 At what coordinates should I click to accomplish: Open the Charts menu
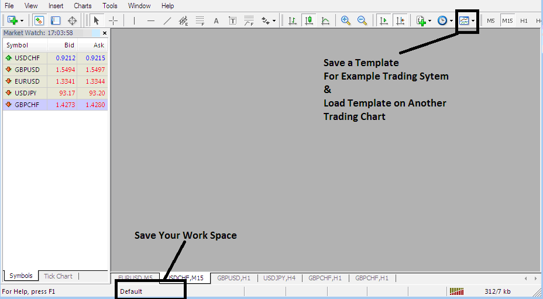tap(83, 6)
